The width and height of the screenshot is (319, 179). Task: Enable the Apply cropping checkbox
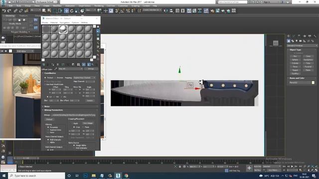pos(72,123)
